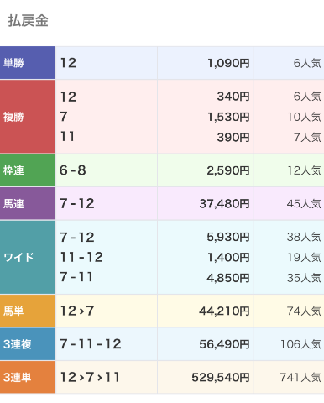Click the 12>7>11 trifecta combination
324x403 pixels.
(90, 377)
